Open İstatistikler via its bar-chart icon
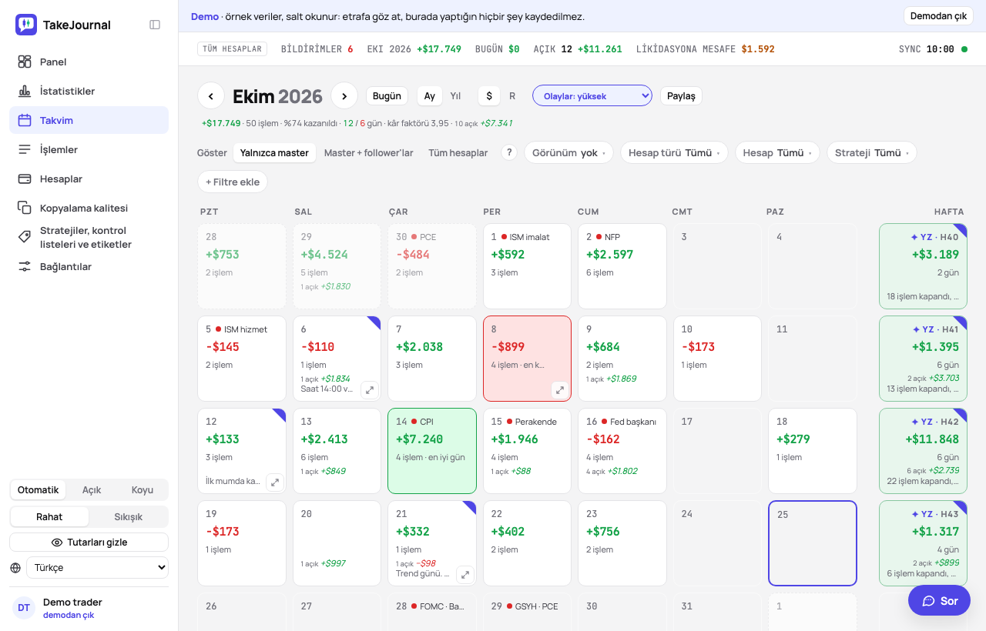This screenshot has height=631, width=986. (25, 91)
